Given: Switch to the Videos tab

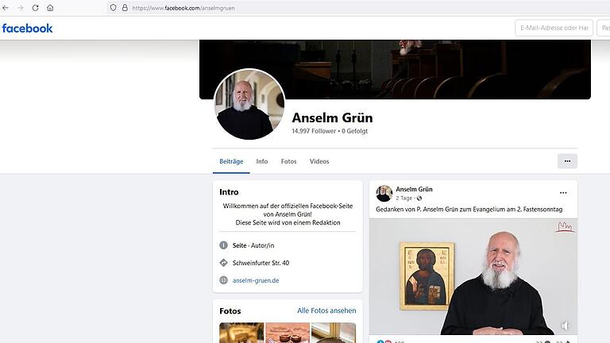Looking at the screenshot, I should [x=319, y=161].
